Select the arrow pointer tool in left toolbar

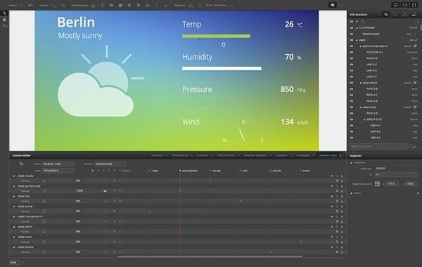4,13
